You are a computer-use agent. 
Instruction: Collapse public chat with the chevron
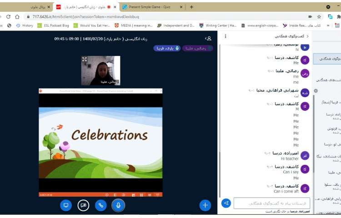(x=307, y=36)
